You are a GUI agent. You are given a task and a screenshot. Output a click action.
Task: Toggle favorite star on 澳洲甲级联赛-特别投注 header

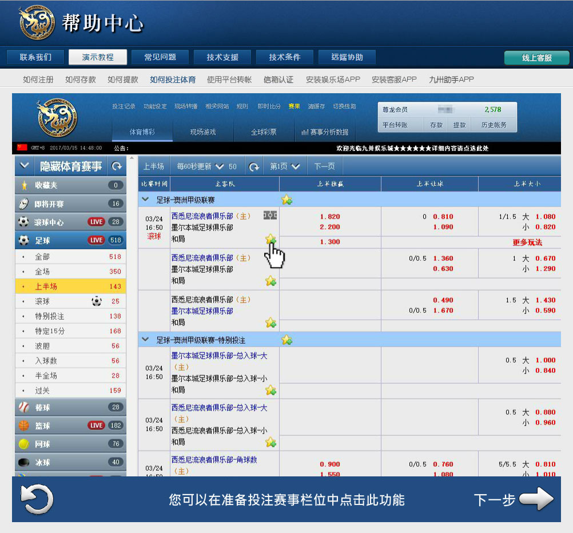coord(286,340)
